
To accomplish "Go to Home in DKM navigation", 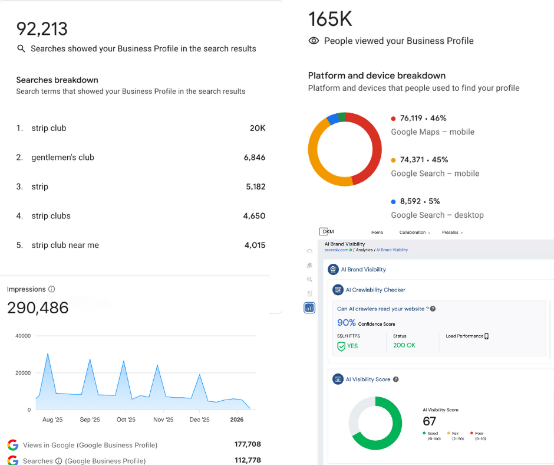I will [x=377, y=232].
